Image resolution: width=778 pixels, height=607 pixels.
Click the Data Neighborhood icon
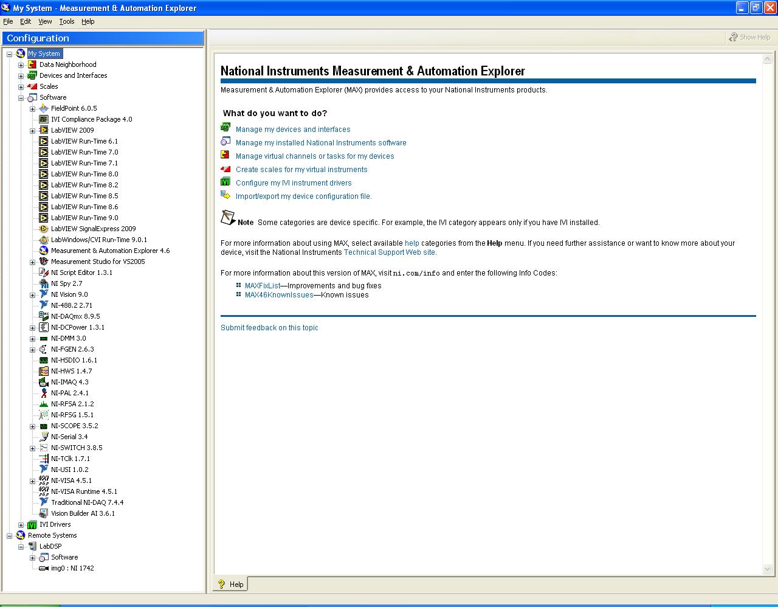32,64
